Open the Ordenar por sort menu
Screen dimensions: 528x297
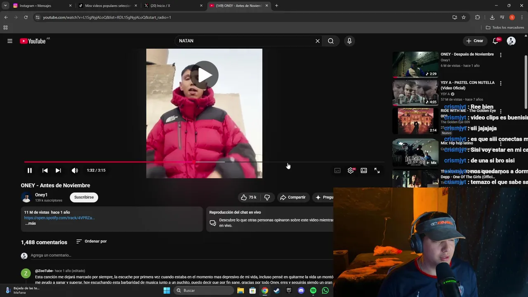pyautogui.click(x=92, y=241)
